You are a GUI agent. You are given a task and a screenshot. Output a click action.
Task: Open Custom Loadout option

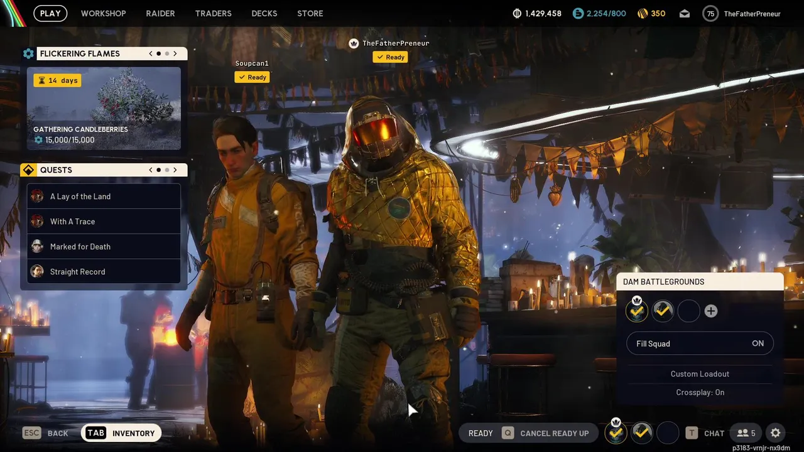point(700,374)
